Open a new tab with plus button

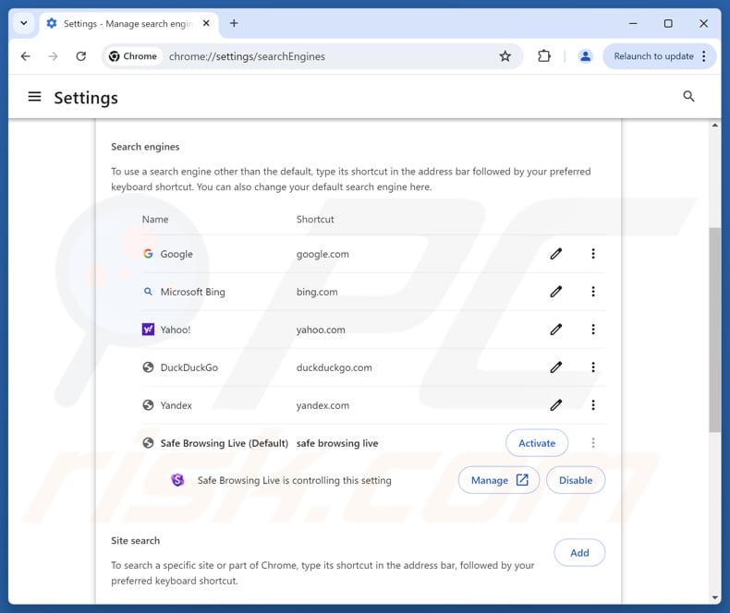pyautogui.click(x=234, y=23)
